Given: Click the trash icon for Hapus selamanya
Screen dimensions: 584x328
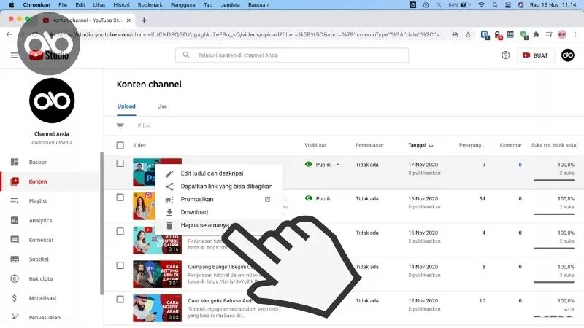Looking at the screenshot, I should (x=169, y=225).
